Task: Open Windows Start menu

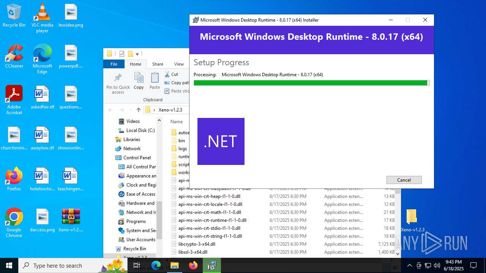Action: tap(9, 265)
